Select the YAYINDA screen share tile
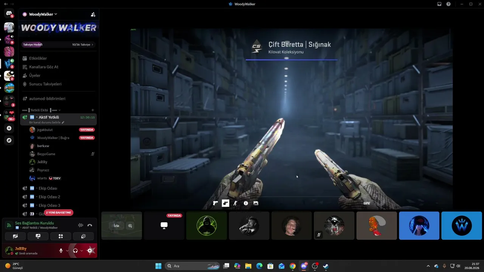The image size is (484, 272). [x=164, y=226]
